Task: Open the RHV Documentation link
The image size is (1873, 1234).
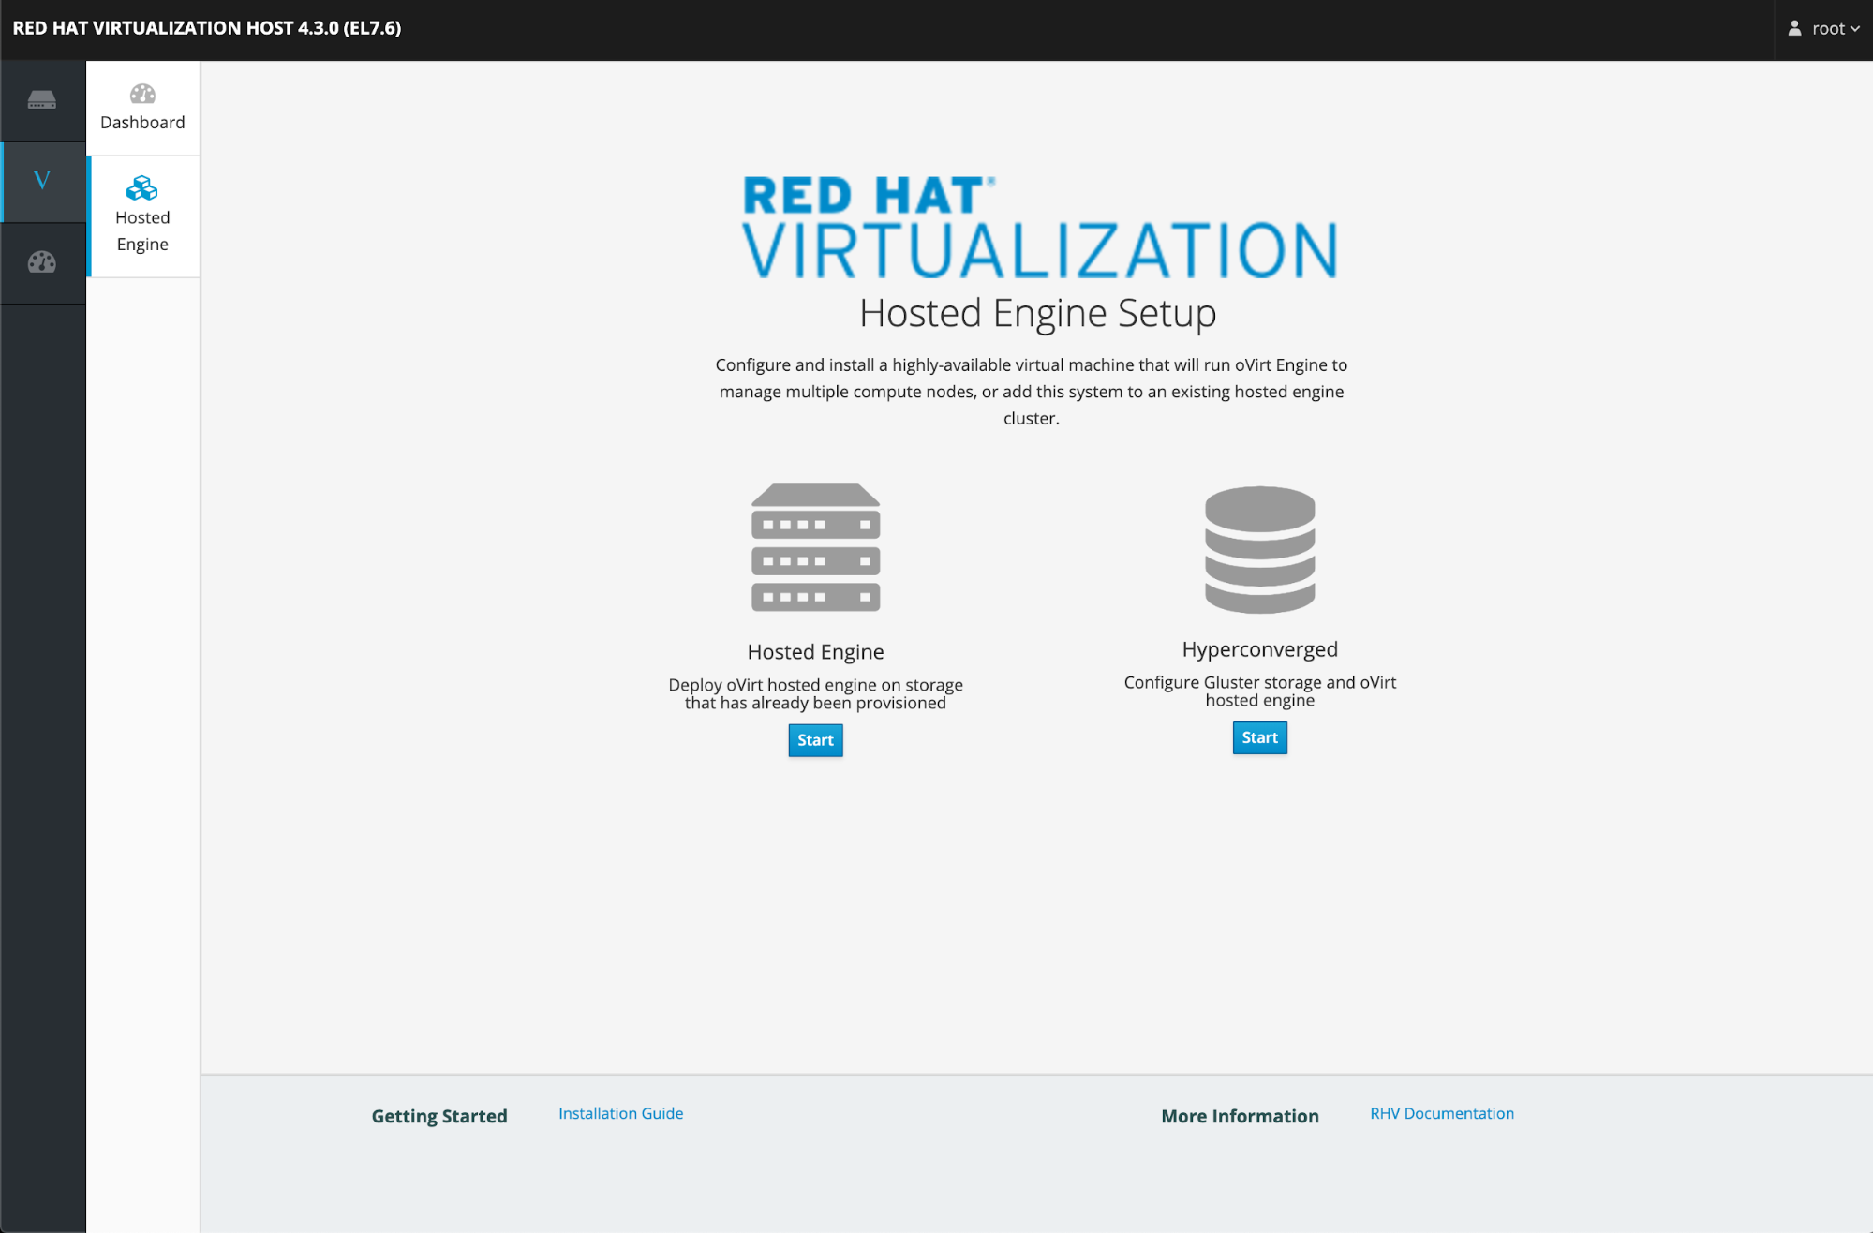Action: tap(1441, 1113)
